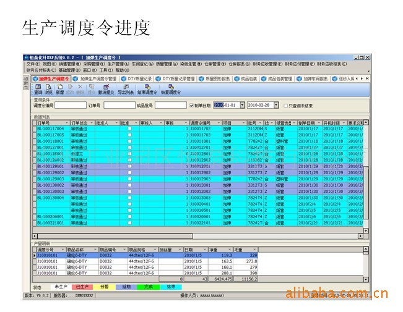Viewport: 403px width, 312px height.
Task: Open the end date 2010-02-28 dropdown
Action: pyautogui.click(x=277, y=106)
